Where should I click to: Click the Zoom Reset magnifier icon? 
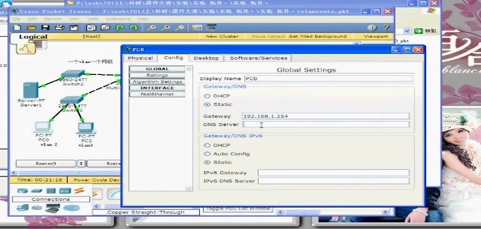click(x=165, y=28)
